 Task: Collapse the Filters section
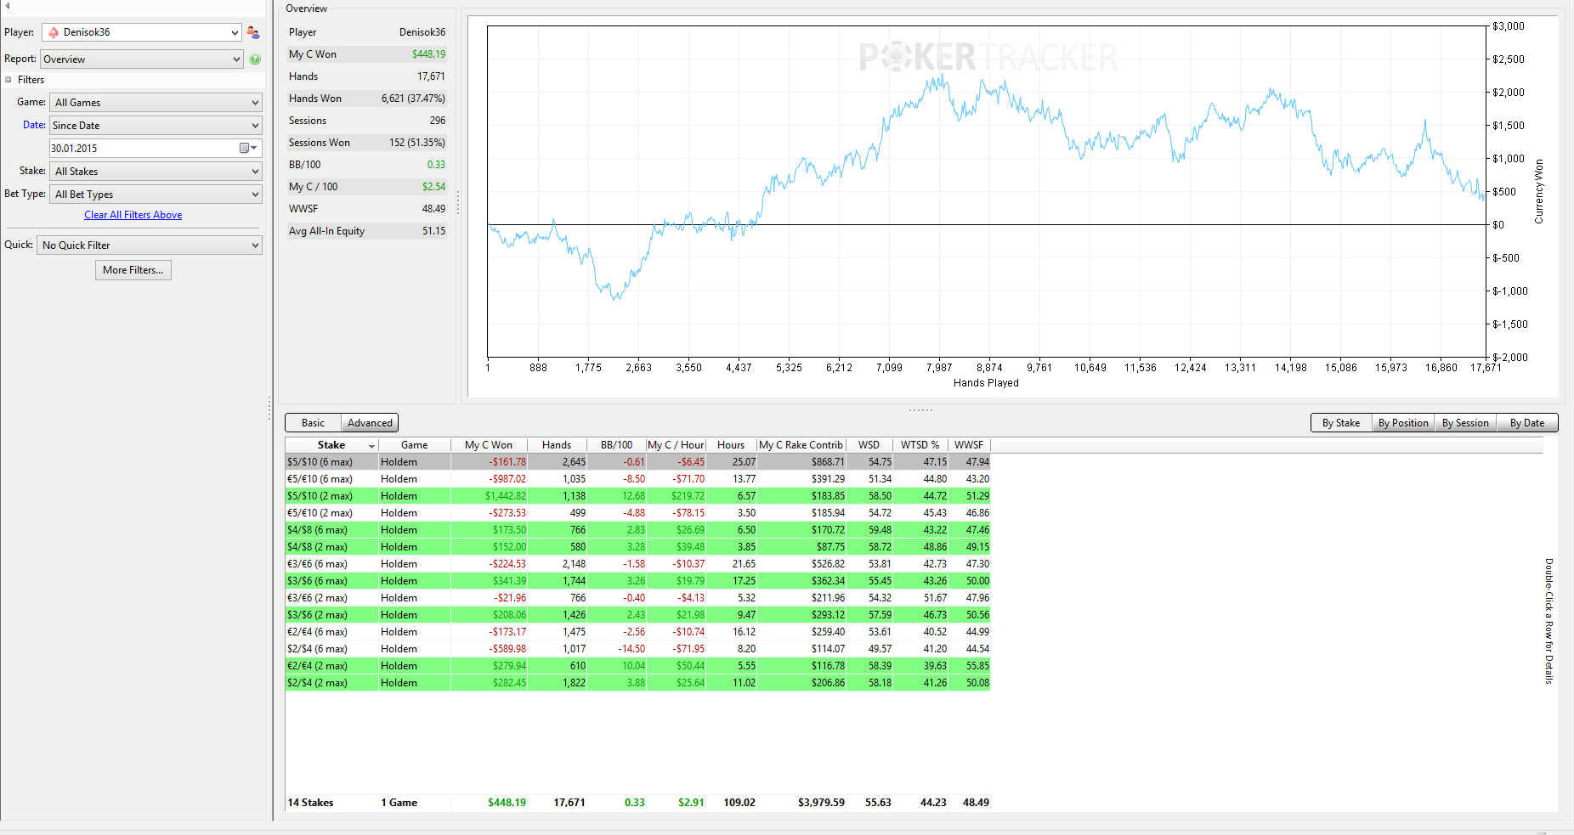(x=8, y=80)
